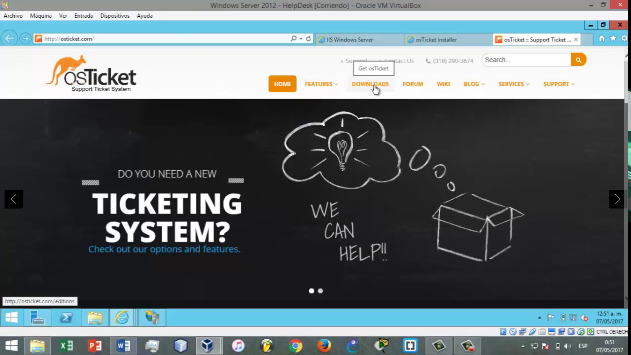Click VirtualBox shared folders status icon
Viewport: 631px width, 355px height.
pos(542,332)
